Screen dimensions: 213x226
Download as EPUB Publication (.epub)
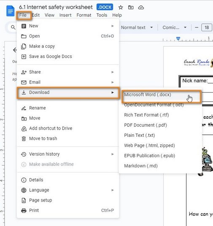point(160,155)
